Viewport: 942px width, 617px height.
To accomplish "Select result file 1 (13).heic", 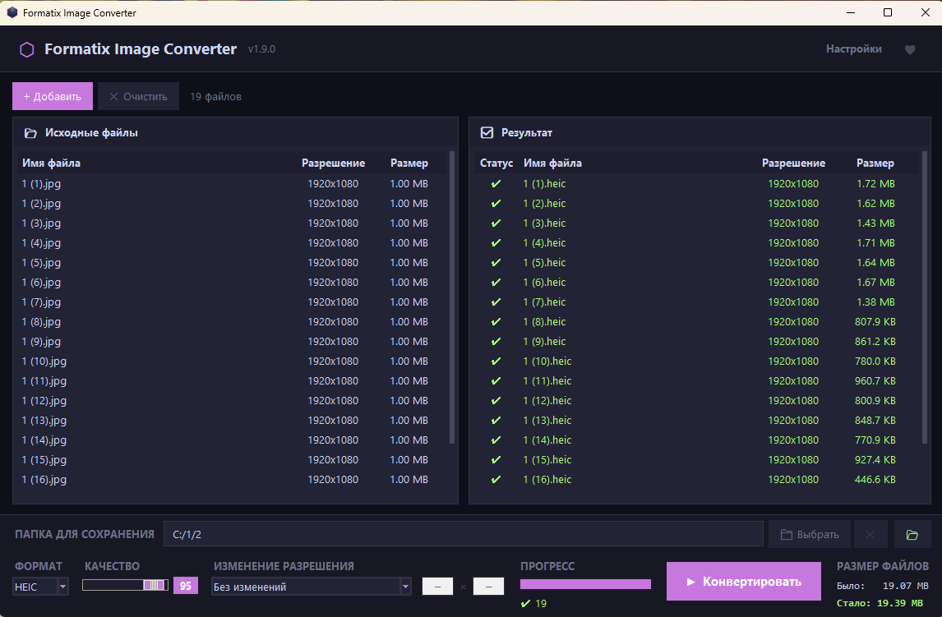I will tap(697, 420).
